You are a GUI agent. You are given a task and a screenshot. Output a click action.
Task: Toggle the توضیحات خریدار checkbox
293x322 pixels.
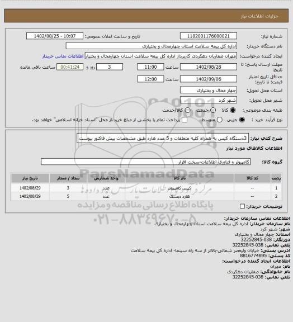[243, 206]
